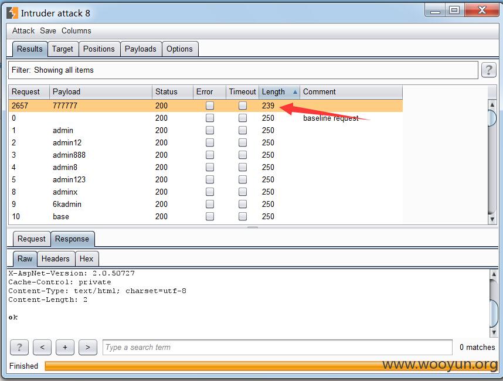Sort by Length column header arrow
Viewport: 503px width, 381px height.
click(x=295, y=92)
